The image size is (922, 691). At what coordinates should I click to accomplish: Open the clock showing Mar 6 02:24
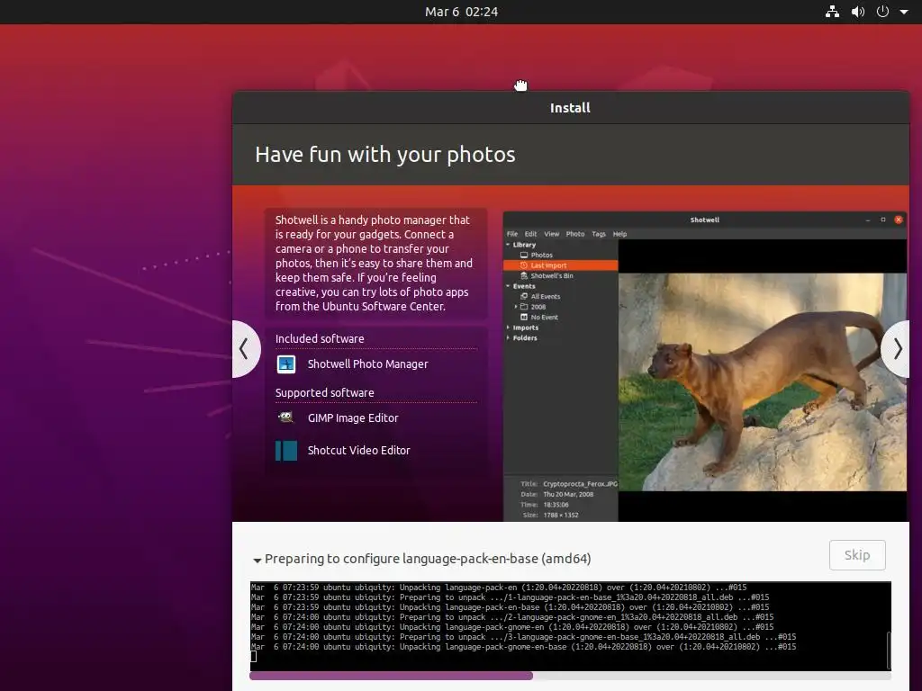point(462,12)
